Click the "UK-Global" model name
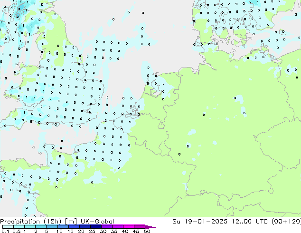Viewport: 301px width, 233px height. click(x=97, y=222)
